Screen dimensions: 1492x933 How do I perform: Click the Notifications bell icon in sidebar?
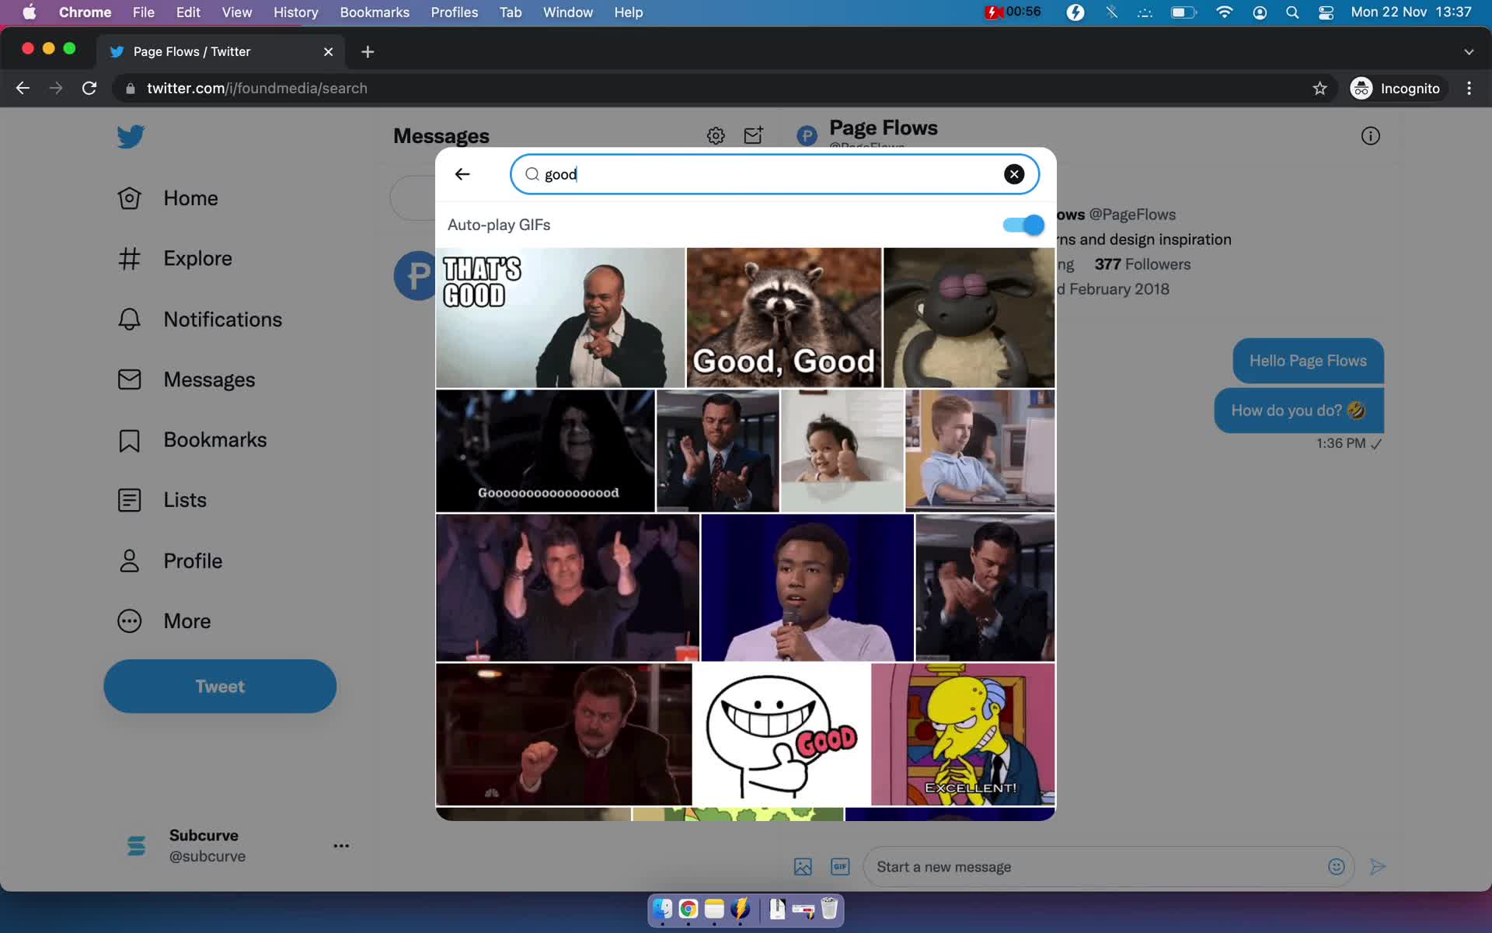130,318
